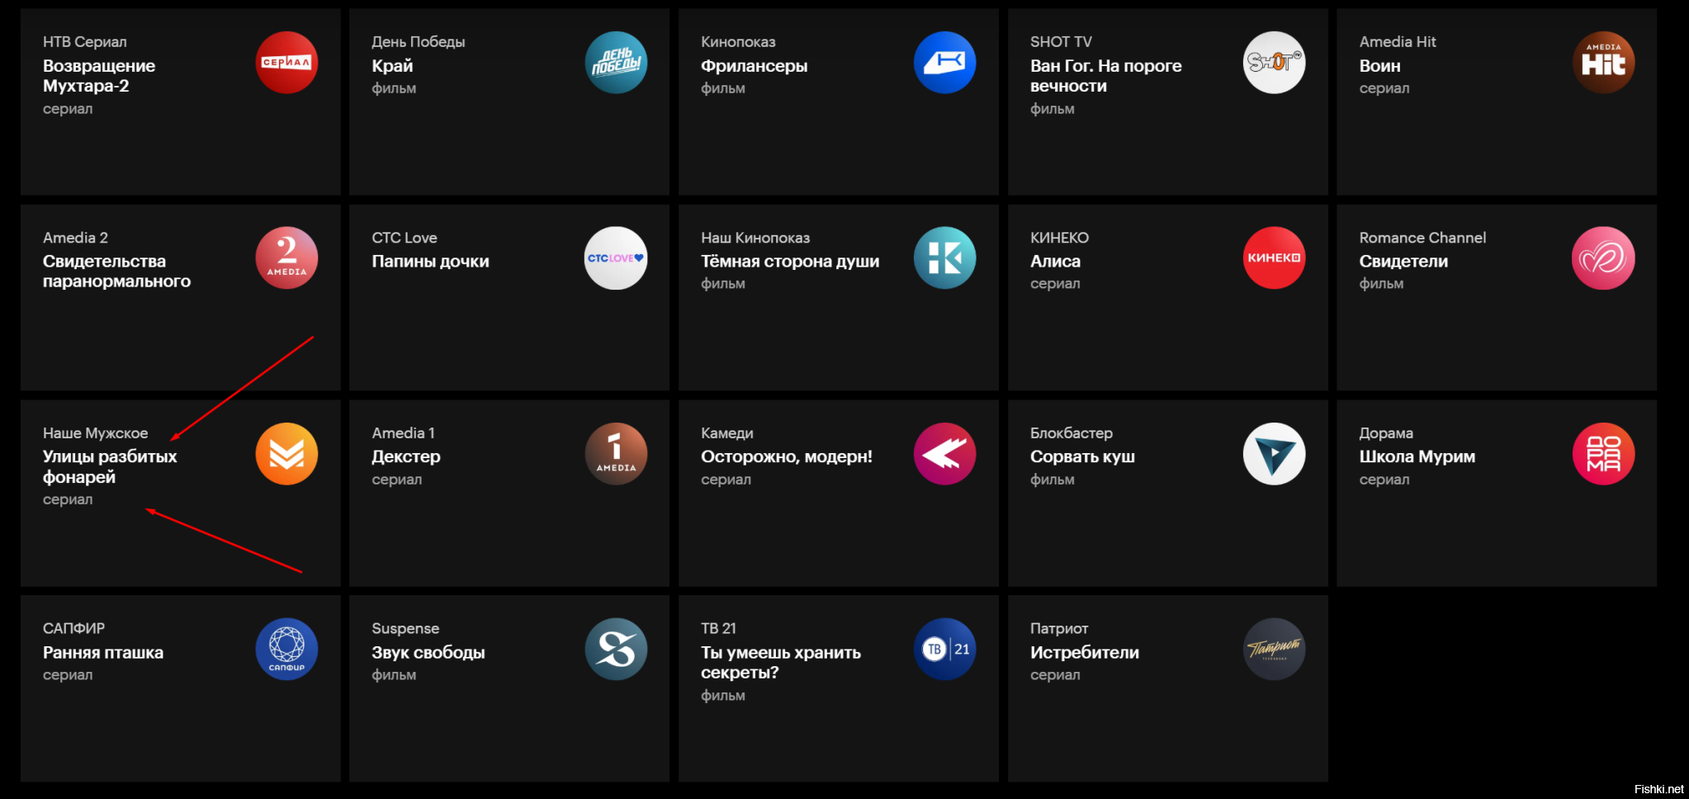Viewport: 1689px width, 799px height.
Task: Click the Romance Channel name text
Action: coord(1422,238)
